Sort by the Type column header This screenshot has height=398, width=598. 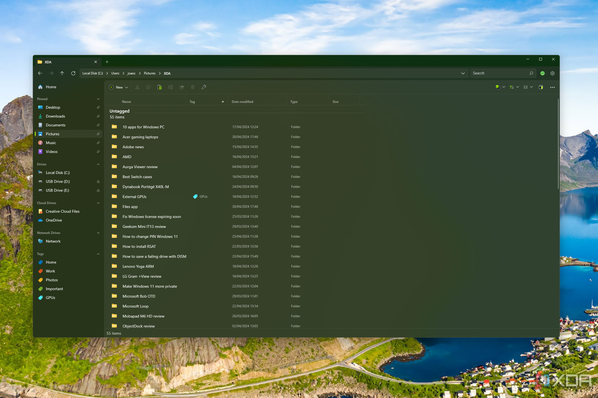pyautogui.click(x=307, y=102)
